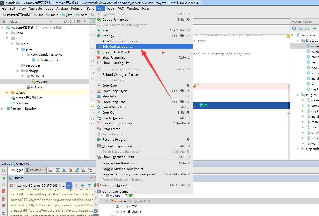Image resolution: width=319 pixels, height=216 pixels.
Task: Click Step Into icon in debugger toolbar
Action: (64, 170)
